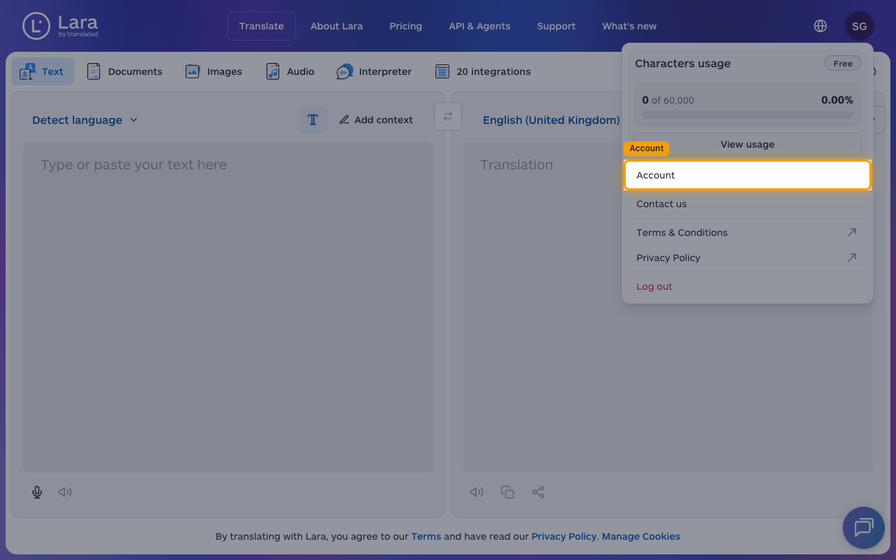The height and width of the screenshot is (560, 896).
Task: Click the source text input area
Action: 228,307
